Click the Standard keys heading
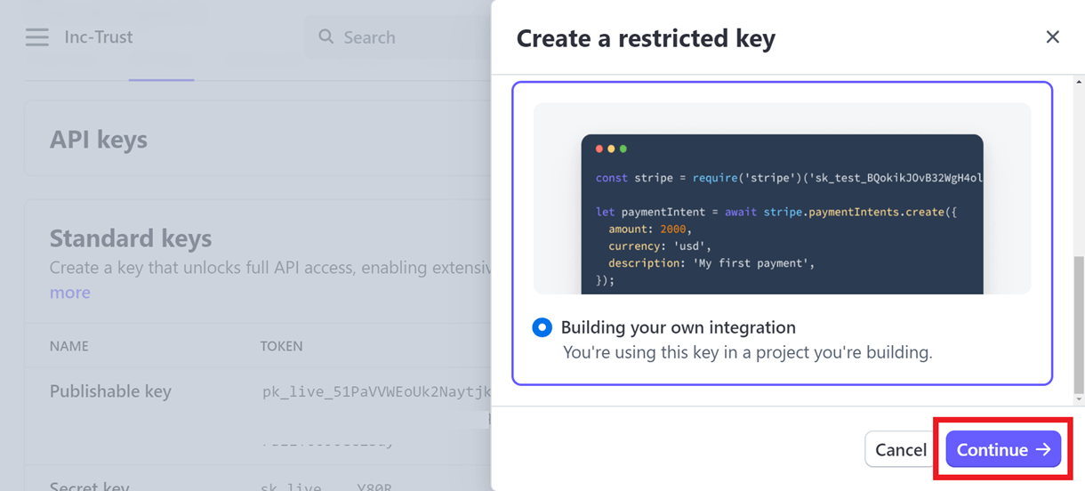This screenshot has height=491, width=1085. pos(131,238)
